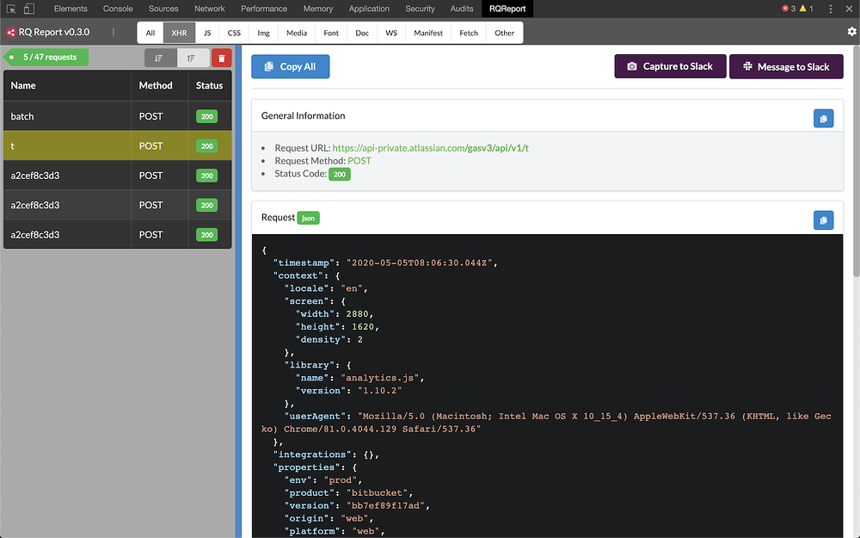Viewport: 860px width, 538px height.
Task: Open RQ Report settings gear
Action: [x=851, y=32]
